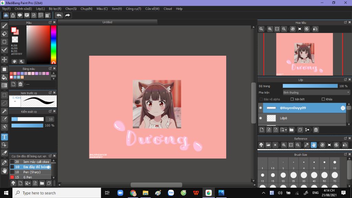Select the Pen (Sharp) brush
The image size is (352, 198).
pyautogui.click(x=31, y=172)
